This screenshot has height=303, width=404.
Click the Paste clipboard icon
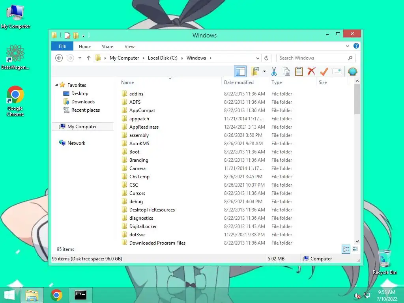pos(299,71)
